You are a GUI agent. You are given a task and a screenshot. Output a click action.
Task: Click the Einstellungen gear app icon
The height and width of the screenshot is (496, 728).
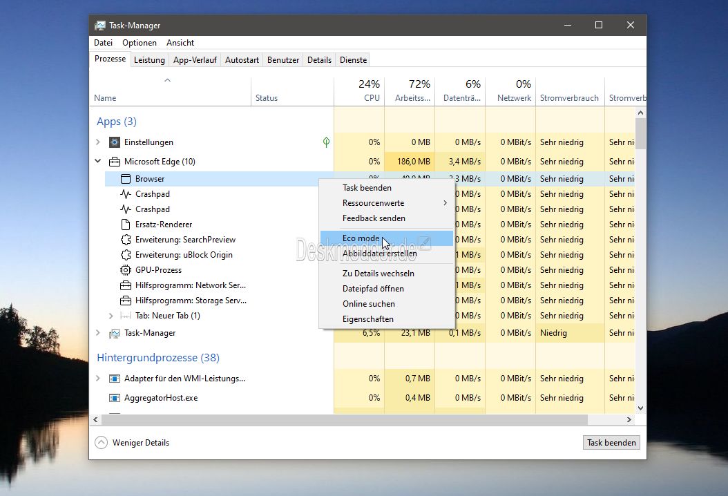tap(114, 142)
